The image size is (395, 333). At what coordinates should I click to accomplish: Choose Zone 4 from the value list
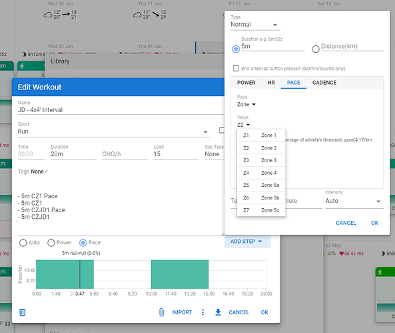click(x=261, y=173)
